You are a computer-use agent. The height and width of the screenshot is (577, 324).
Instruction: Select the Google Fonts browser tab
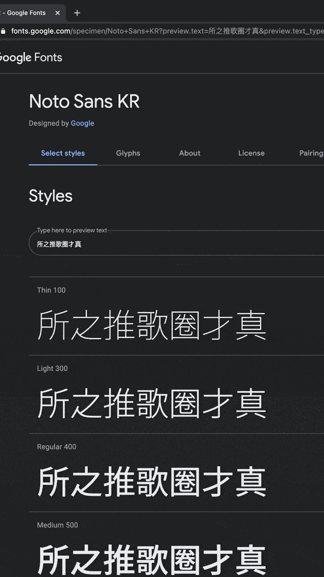[x=26, y=13]
